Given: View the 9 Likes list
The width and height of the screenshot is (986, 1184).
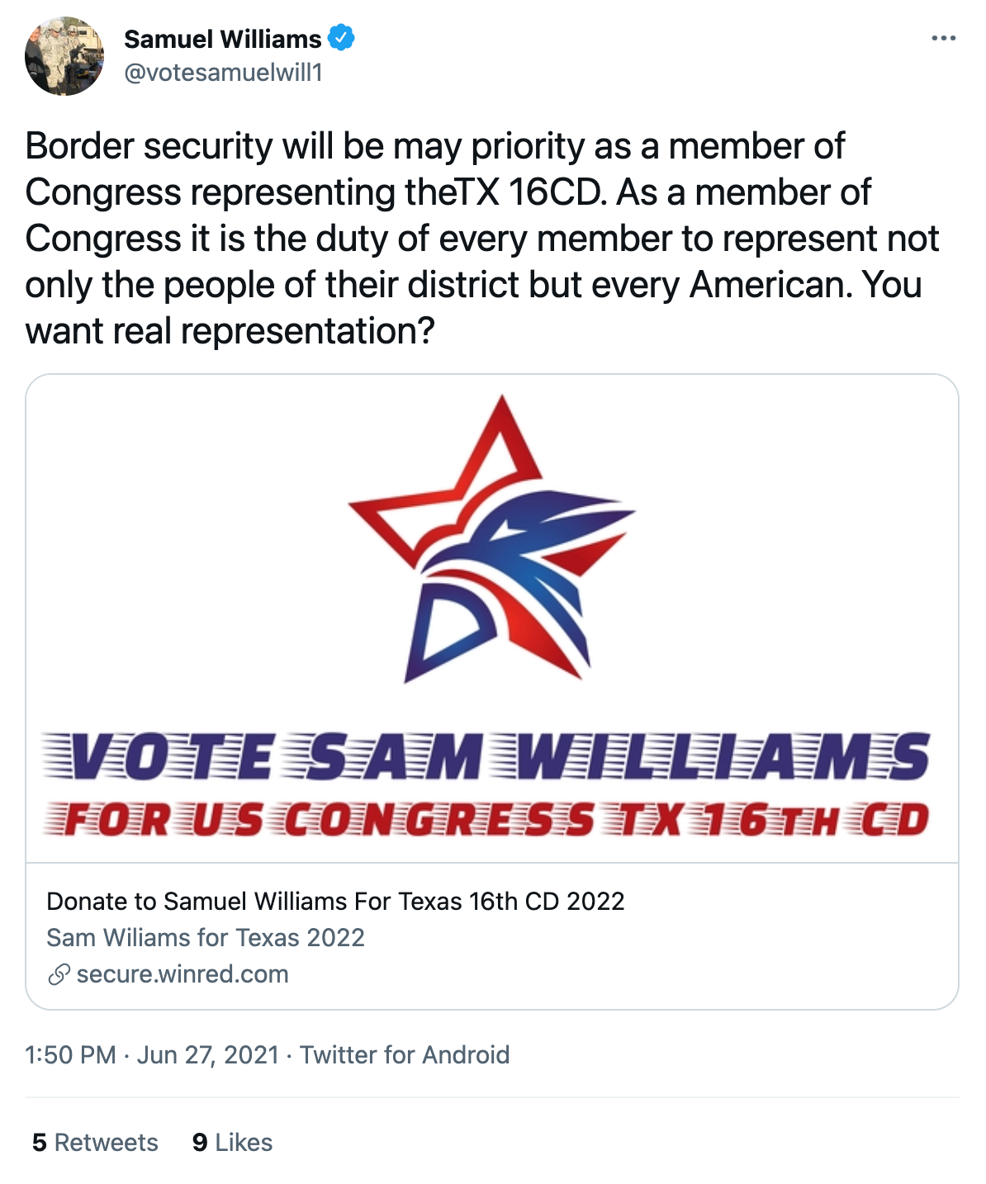Looking at the screenshot, I should (232, 1142).
